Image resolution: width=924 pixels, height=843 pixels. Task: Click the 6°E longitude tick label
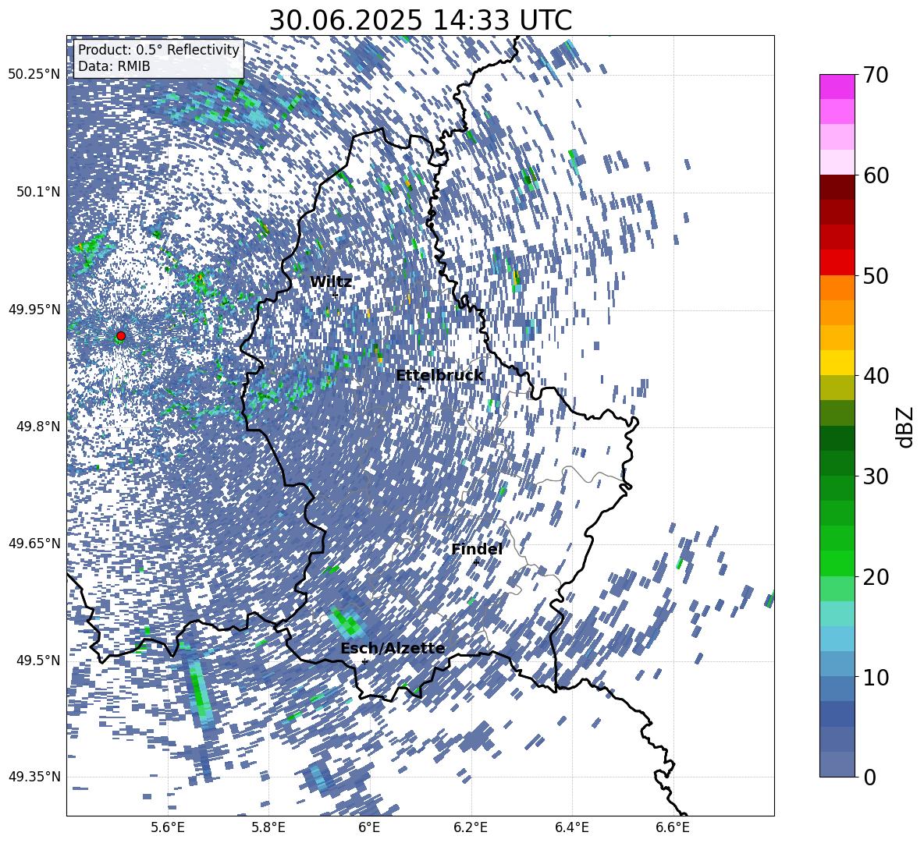coord(369,827)
